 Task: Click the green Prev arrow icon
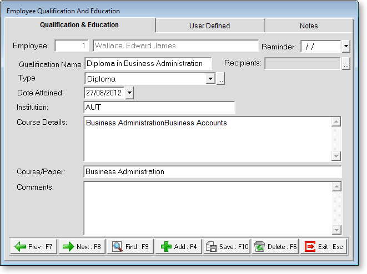21,247
